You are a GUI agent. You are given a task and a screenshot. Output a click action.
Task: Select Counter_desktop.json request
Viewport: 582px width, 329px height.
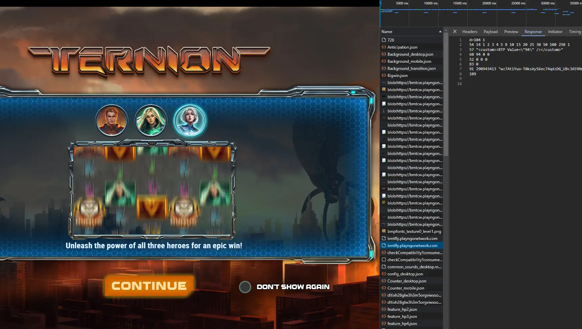pos(411,281)
